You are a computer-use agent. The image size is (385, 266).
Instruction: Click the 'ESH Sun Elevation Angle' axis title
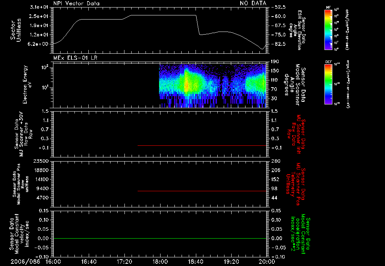[x=298, y=30]
